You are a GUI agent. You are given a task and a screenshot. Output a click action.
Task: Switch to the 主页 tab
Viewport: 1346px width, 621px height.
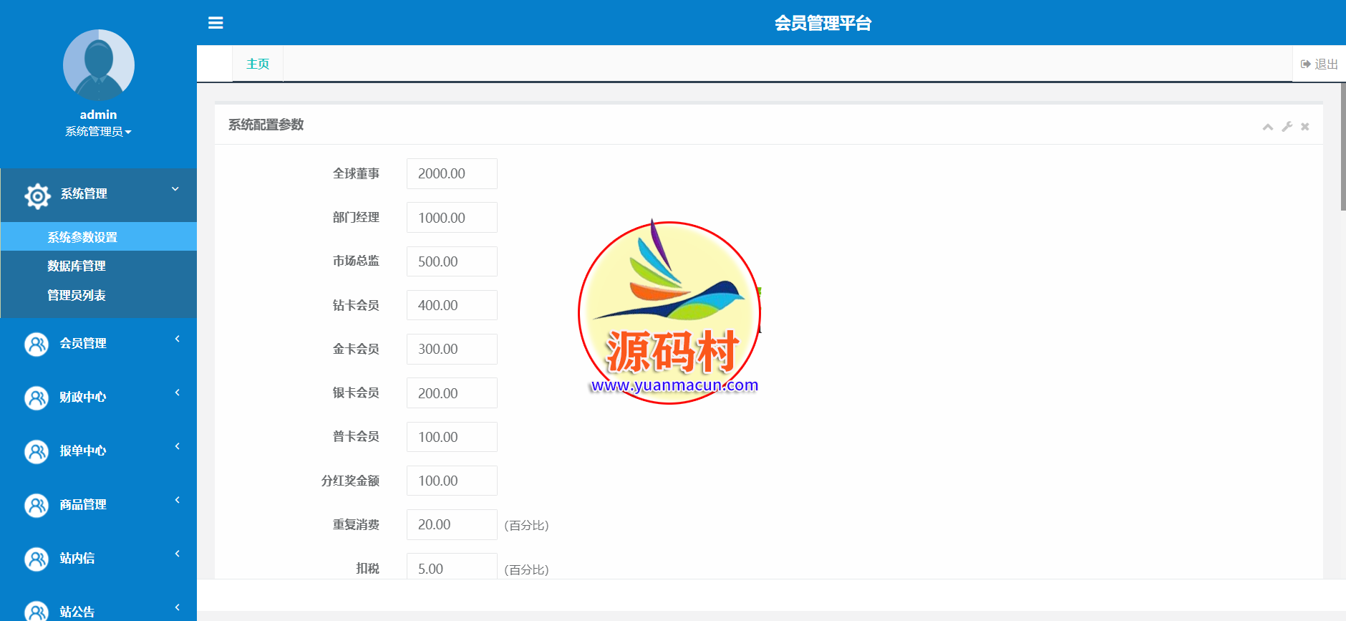click(x=258, y=64)
